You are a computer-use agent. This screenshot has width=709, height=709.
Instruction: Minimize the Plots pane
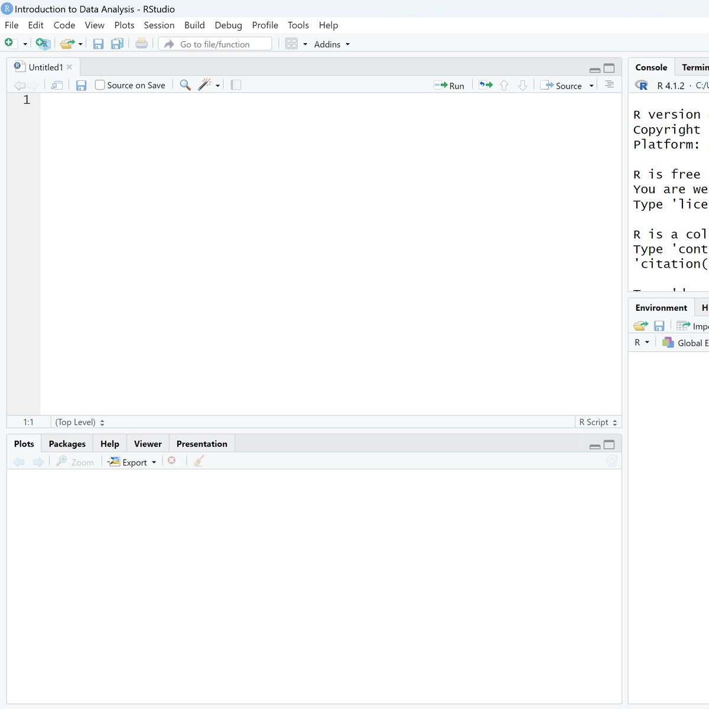(x=595, y=446)
